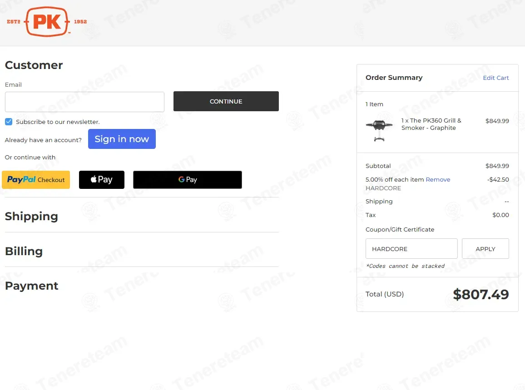525x390 pixels.
Task: Click the Payment section heading
Action: click(31, 286)
